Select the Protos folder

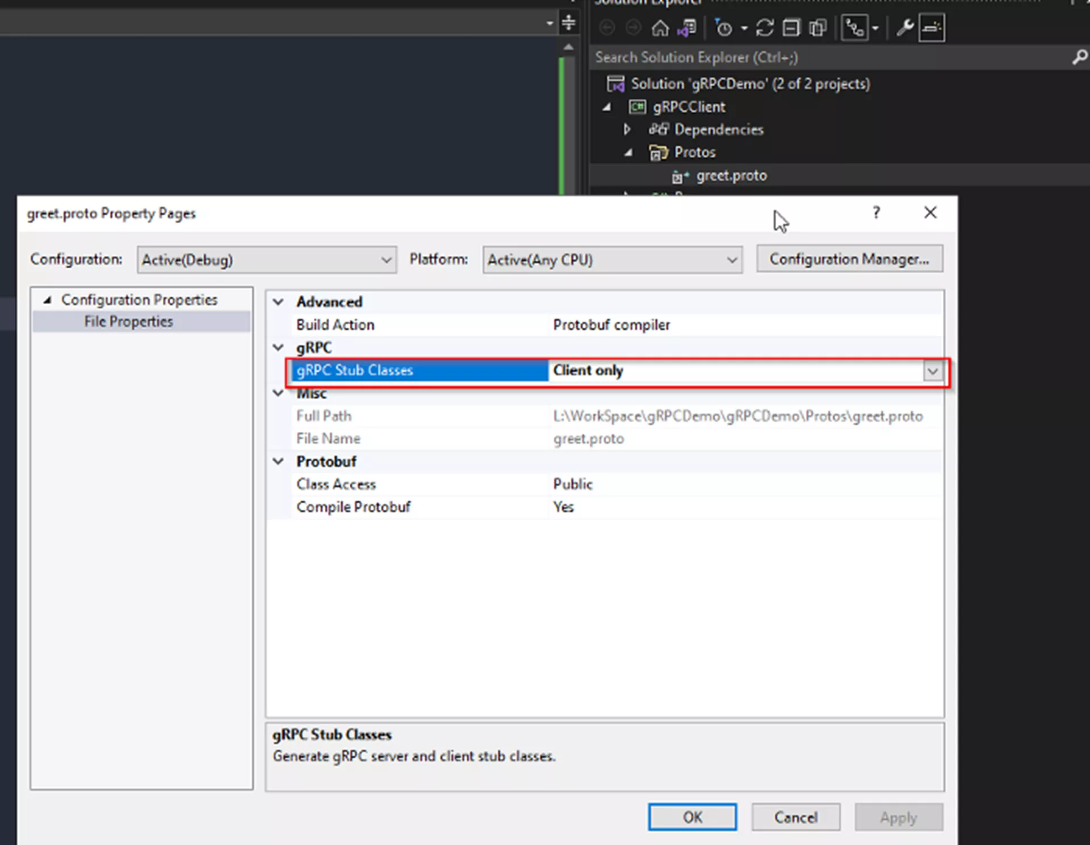coord(695,152)
